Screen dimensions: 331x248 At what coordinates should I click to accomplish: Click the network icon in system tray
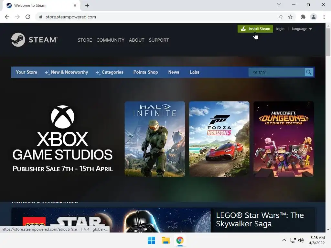pos(293,240)
